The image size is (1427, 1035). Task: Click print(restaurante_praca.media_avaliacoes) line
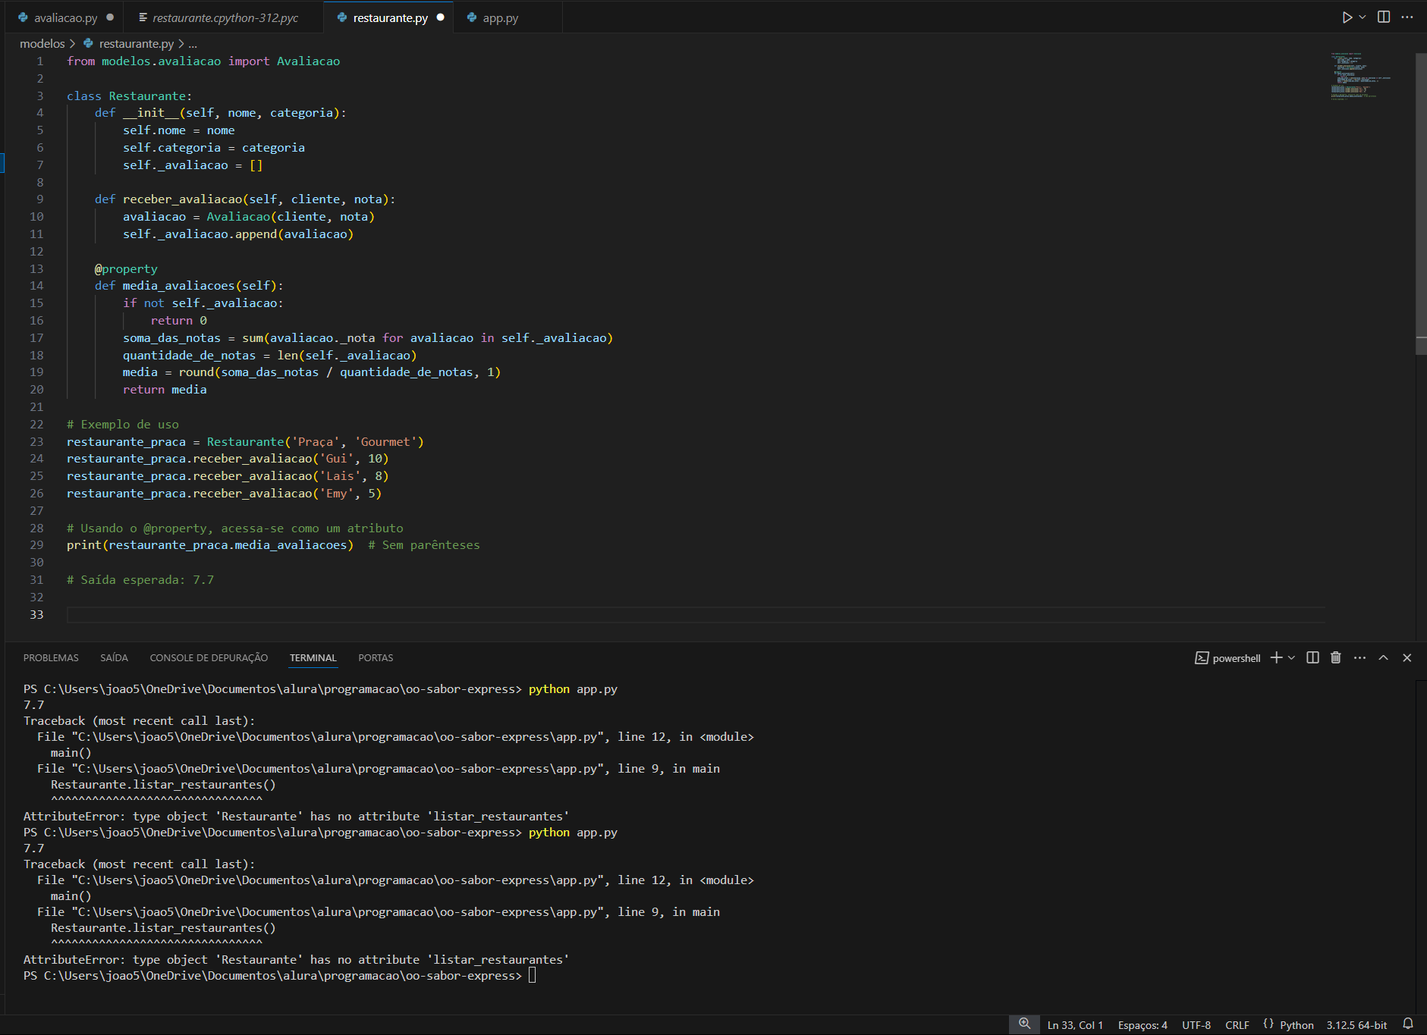pos(210,545)
